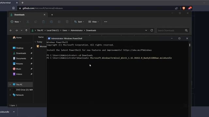209x117 pixels.
Task: Go forward with Explorer's forward arrow
Action: 17,30
